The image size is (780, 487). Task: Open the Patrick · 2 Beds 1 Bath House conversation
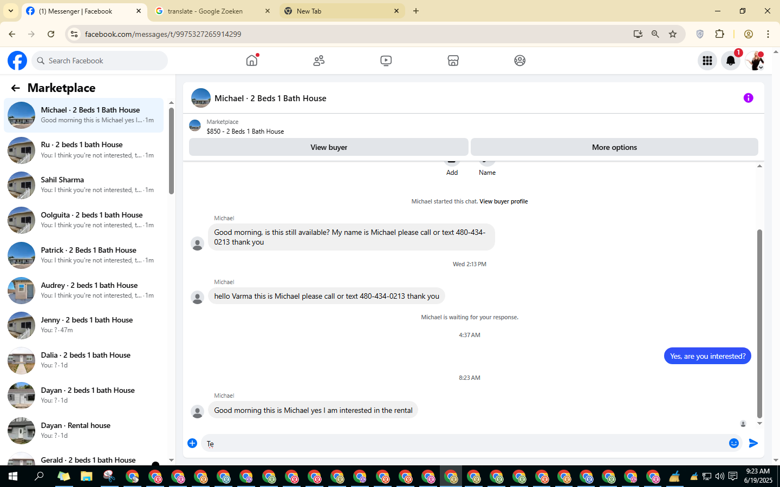pos(83,255)
